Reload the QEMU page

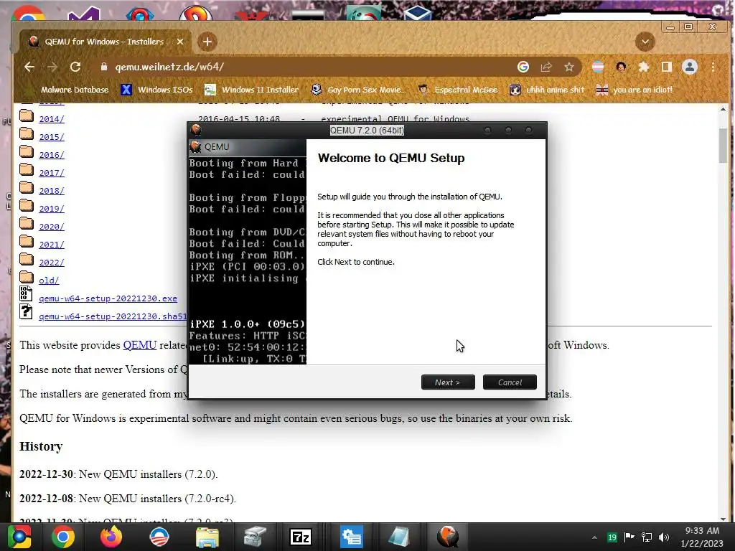pyautogui.click(x=75, y=67)
